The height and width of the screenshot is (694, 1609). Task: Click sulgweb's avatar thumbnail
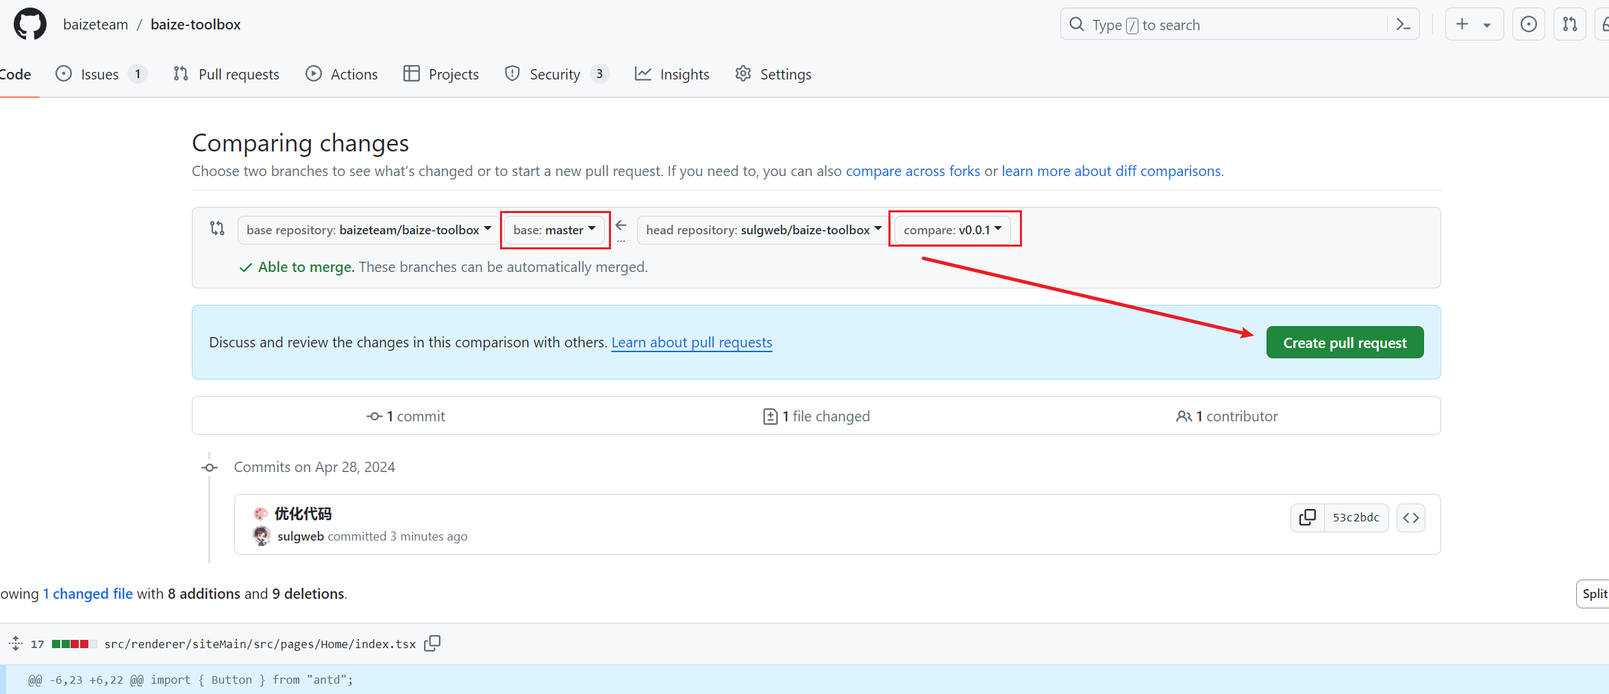tap(262, 536)
